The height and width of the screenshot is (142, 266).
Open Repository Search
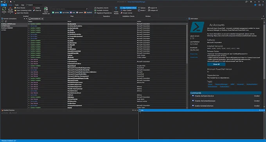pos(101,8)
